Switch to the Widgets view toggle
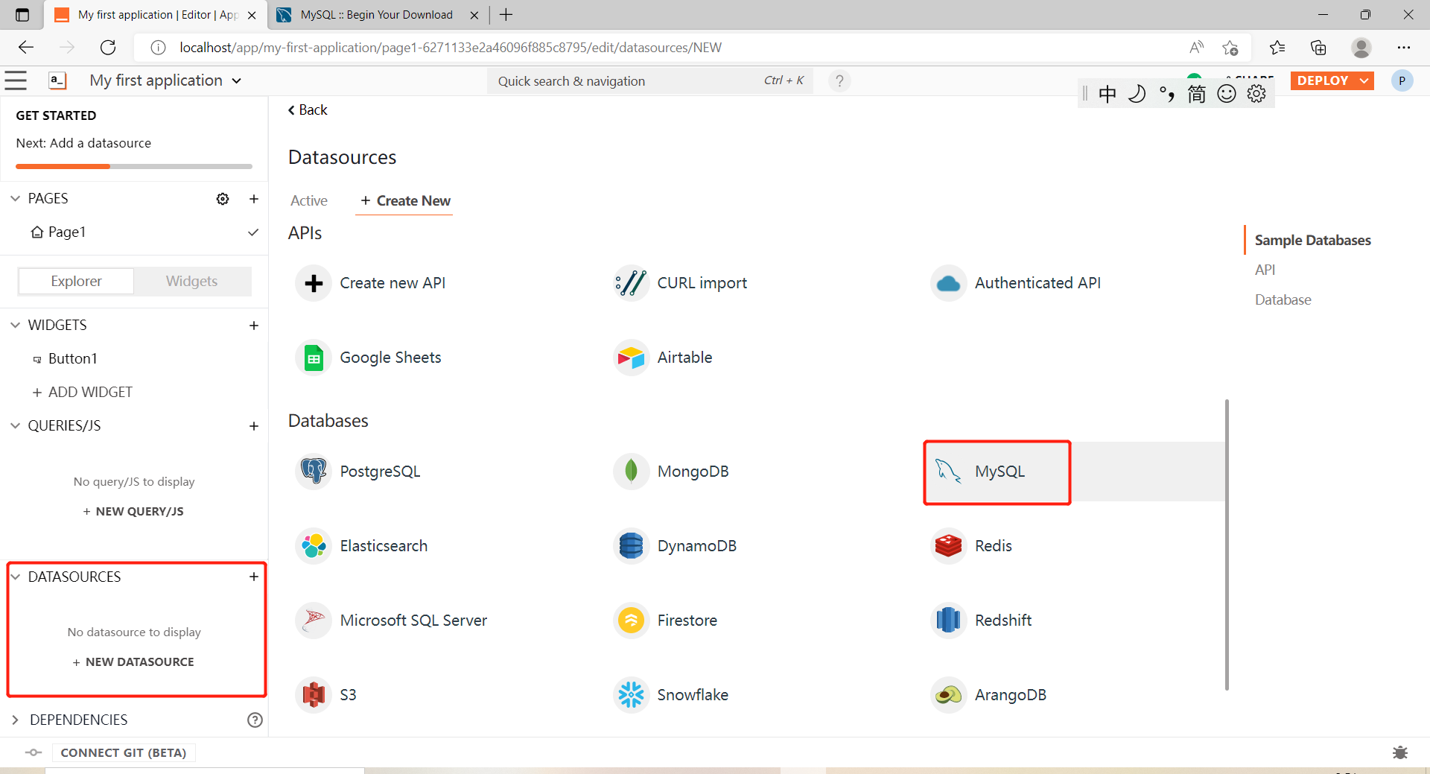Image resolution: width=1430 pixels, height=774 pixels. [x=191, y=281]
